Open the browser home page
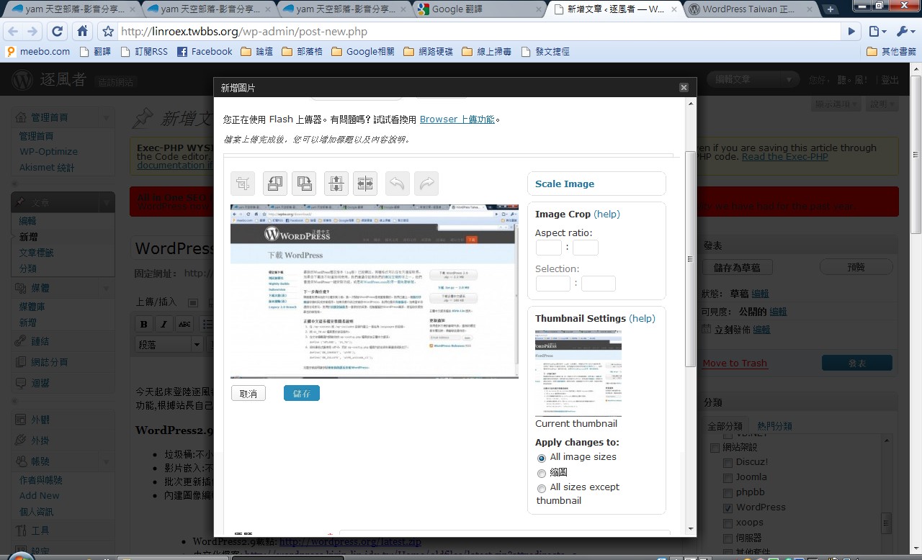Screen dimensions: 922x560 82,31
